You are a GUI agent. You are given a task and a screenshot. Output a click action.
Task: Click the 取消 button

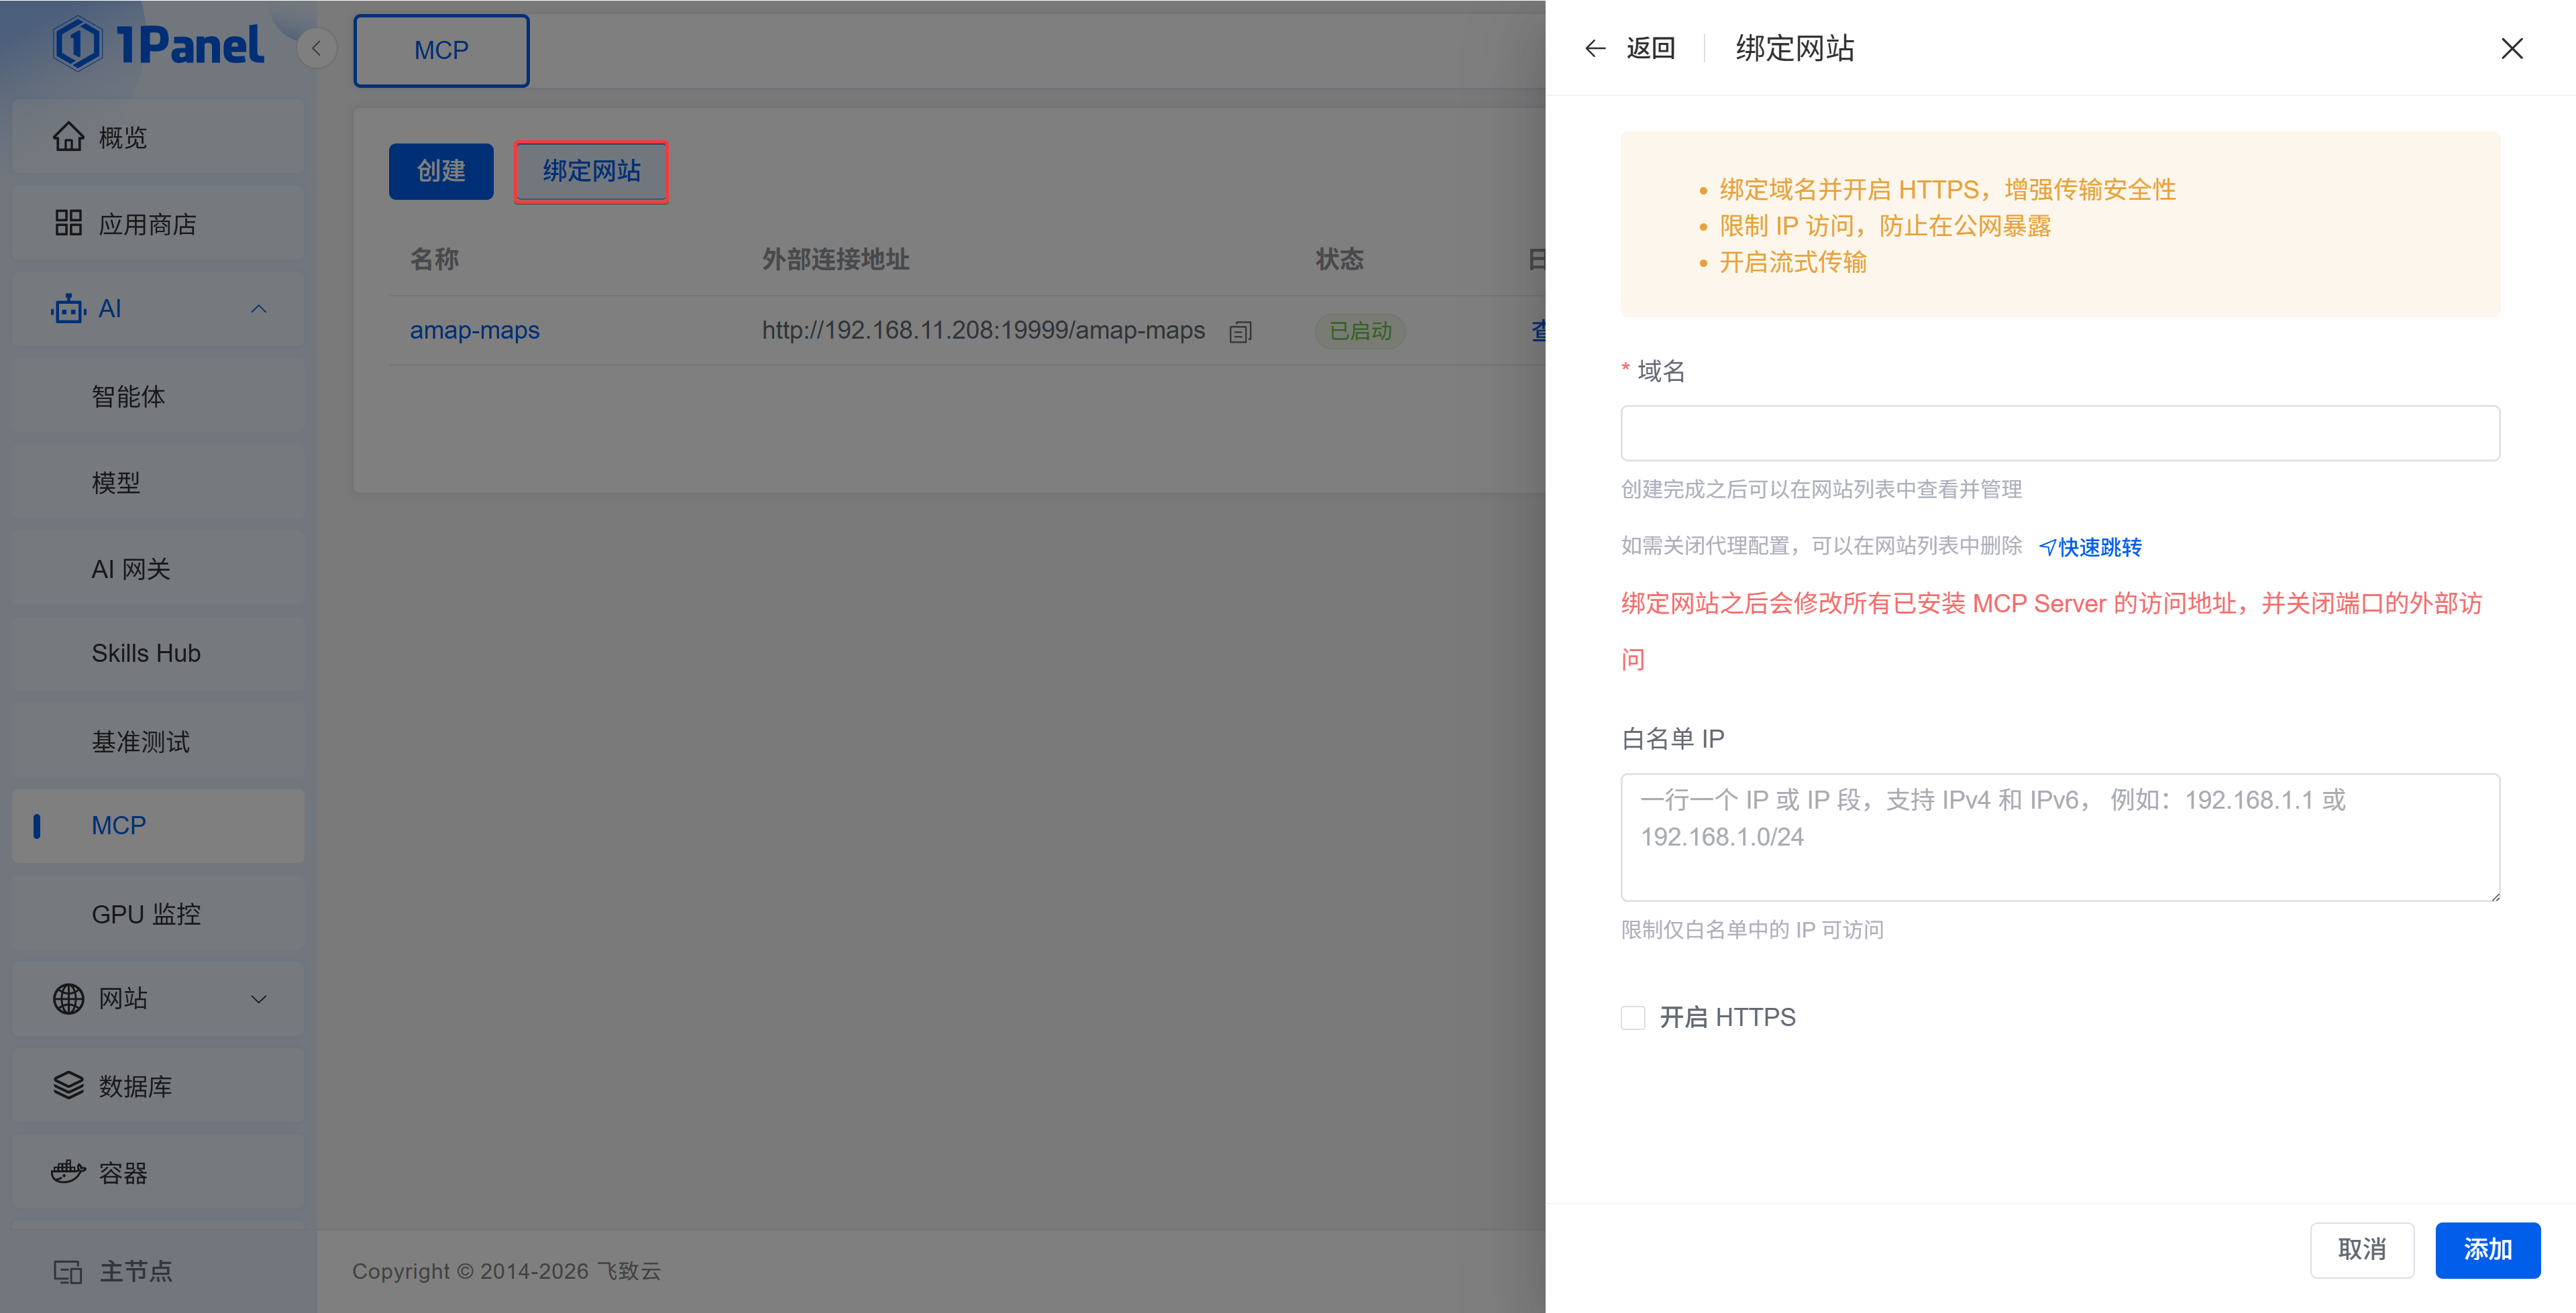(x=2362, y=1250)
